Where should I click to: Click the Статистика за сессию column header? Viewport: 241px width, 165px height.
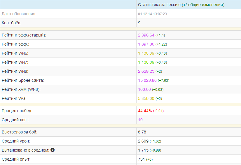[x=181, y=5]
